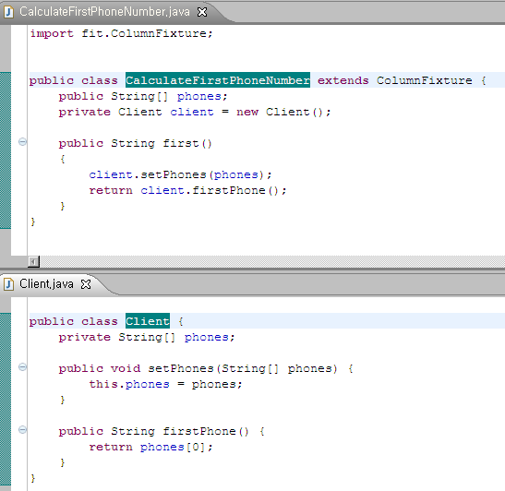Click 'private String[] phones;' in Client.java
The width and height of the screenshot is (505, 491).
pos(147,337)
